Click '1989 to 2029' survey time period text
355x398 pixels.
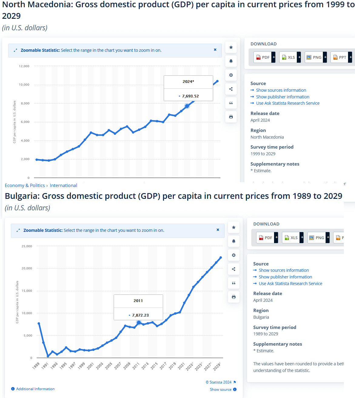266,334
